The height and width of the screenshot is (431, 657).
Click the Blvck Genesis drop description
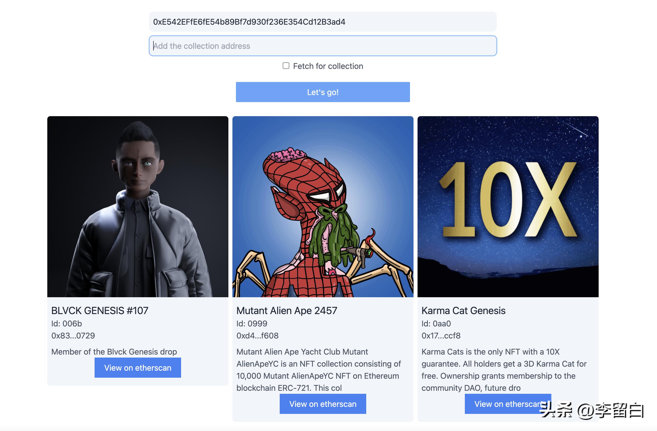114,352
